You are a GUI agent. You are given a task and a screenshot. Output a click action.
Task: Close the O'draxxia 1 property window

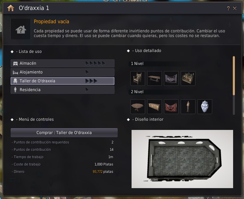[x=235, y=9]
